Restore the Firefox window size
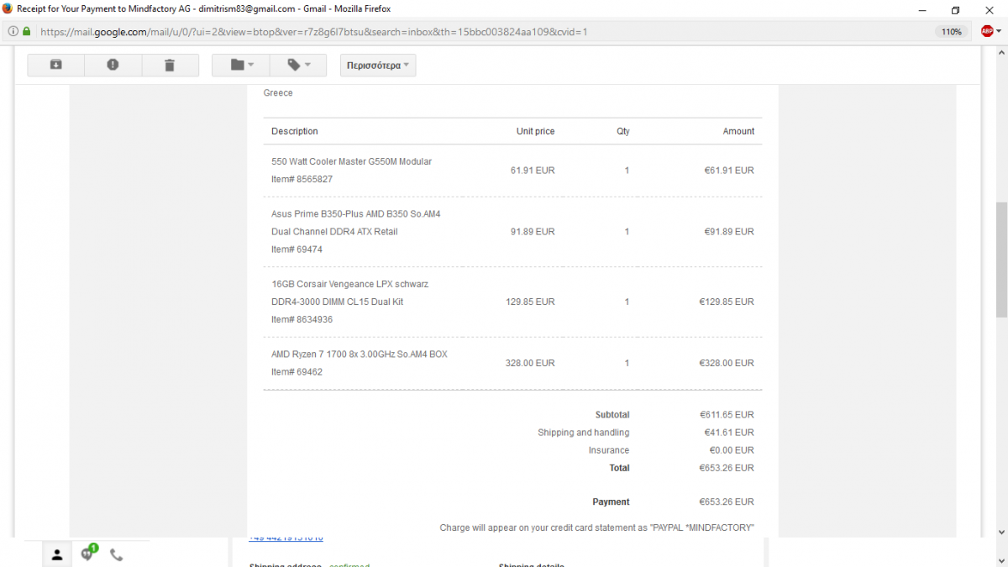The image size is (1008, 567). pyautogui.click(x=955, y=9)
